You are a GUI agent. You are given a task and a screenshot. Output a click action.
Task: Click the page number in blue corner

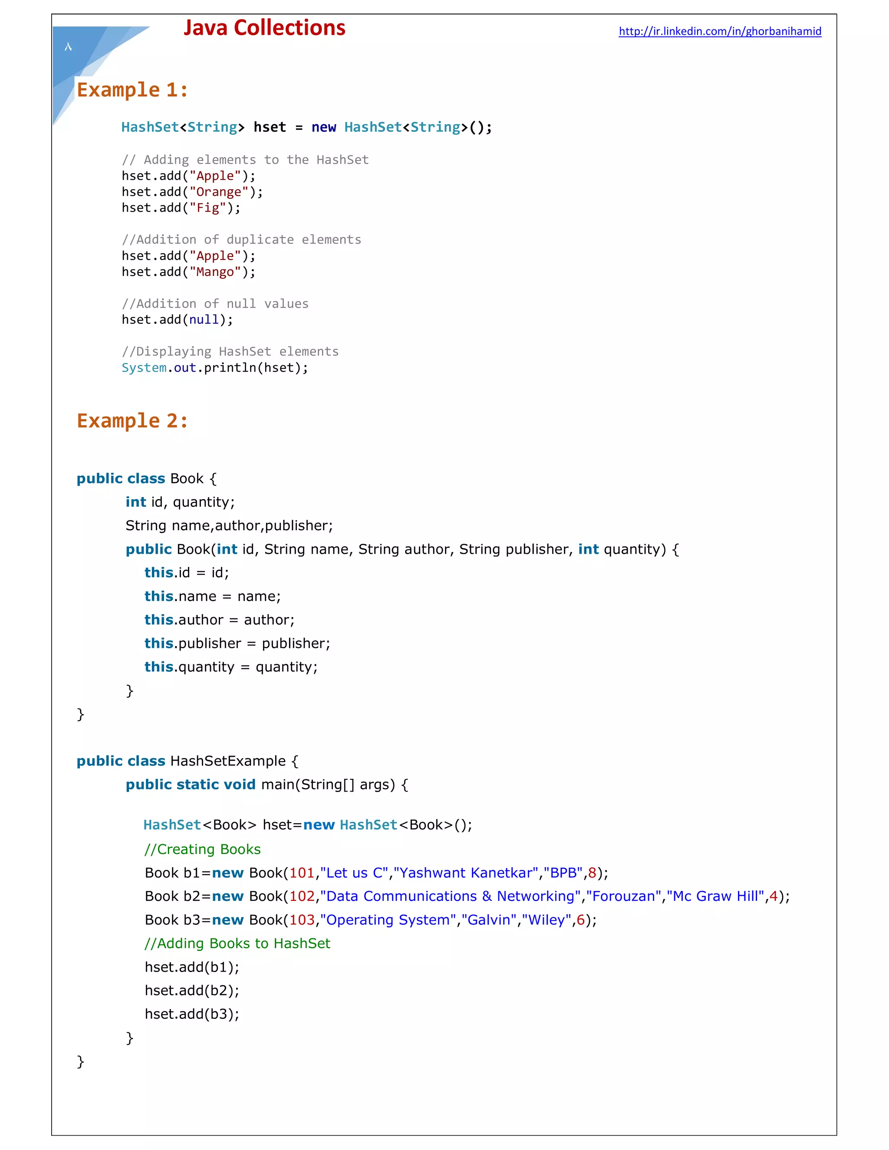click(x=68, y=47)
